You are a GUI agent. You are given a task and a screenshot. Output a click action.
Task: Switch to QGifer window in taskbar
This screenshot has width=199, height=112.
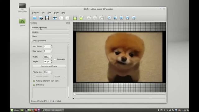(x=53, y=110)
